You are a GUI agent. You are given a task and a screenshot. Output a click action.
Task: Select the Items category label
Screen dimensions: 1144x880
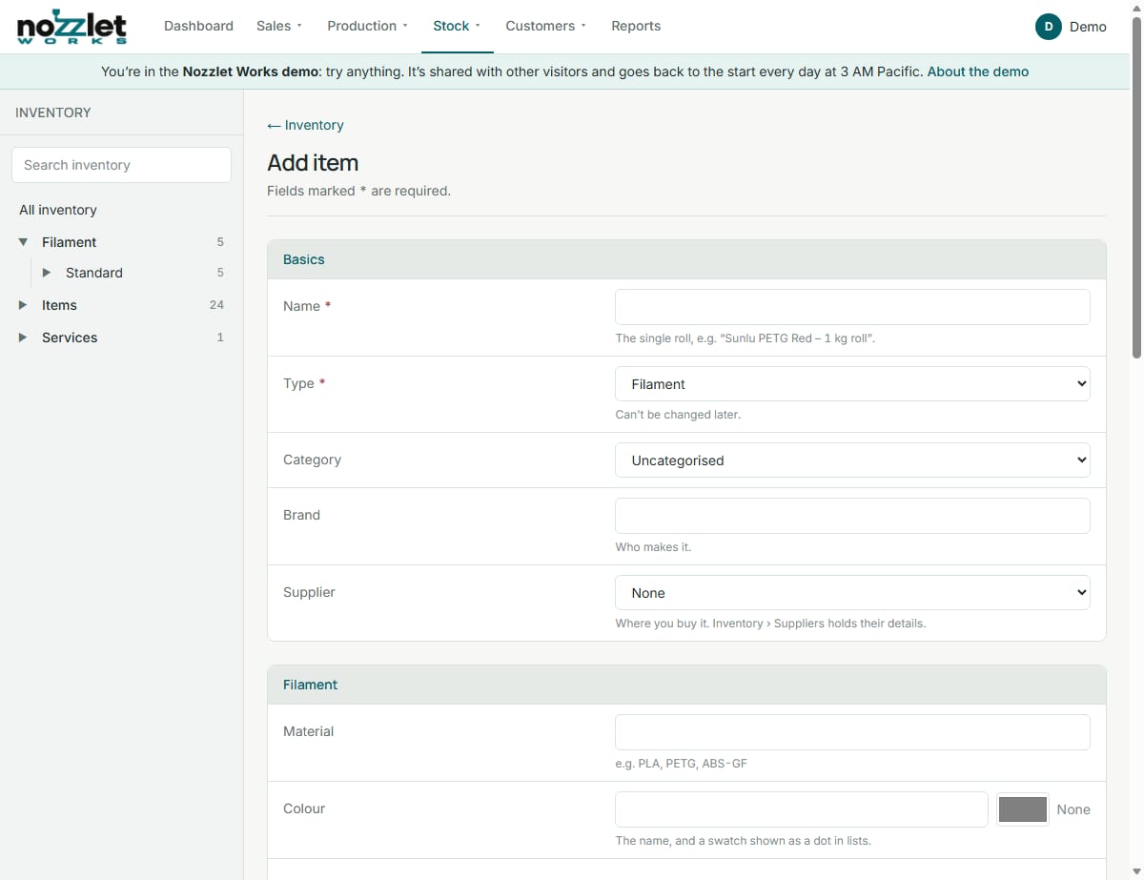(59, 305)
